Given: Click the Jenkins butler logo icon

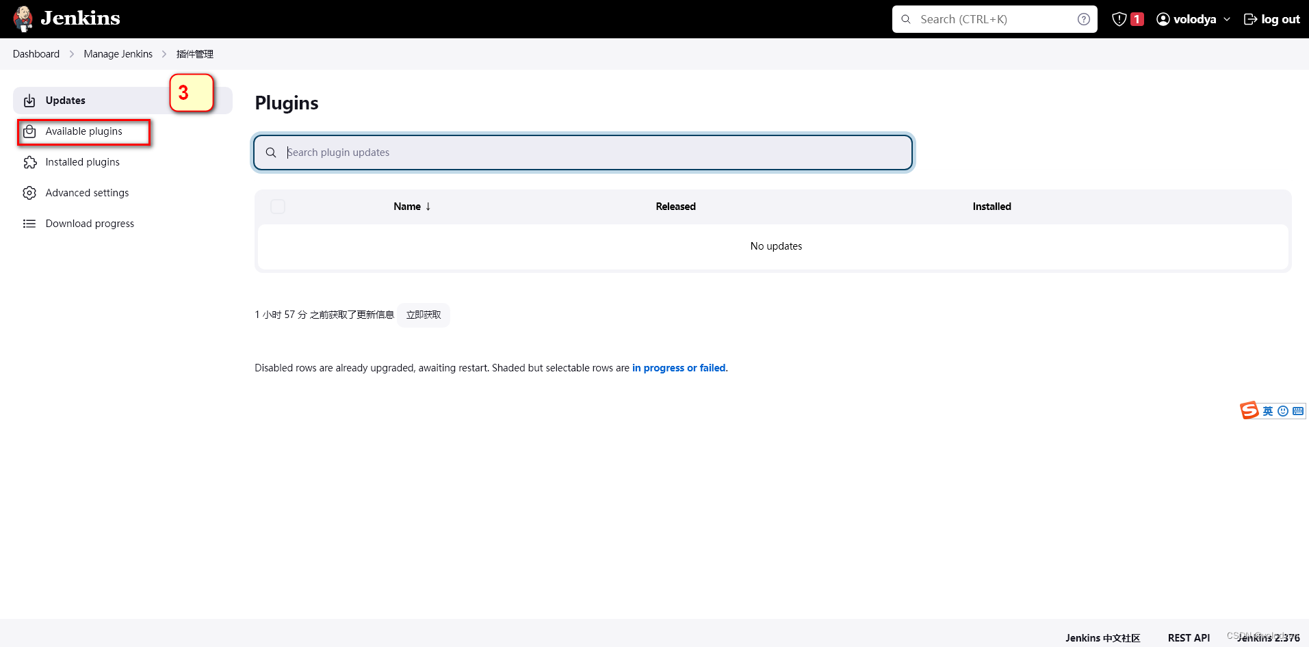Looking at the screenshot, I should point(23,18).
